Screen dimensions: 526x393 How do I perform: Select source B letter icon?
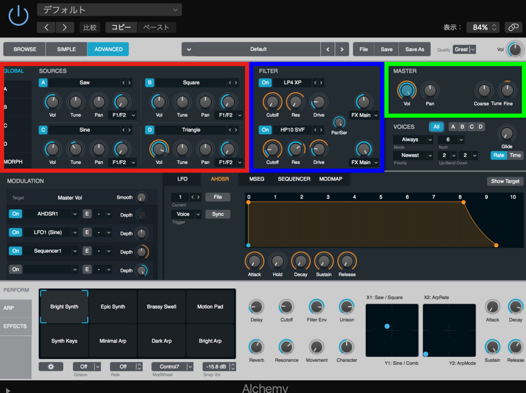[x=149, y=83]
